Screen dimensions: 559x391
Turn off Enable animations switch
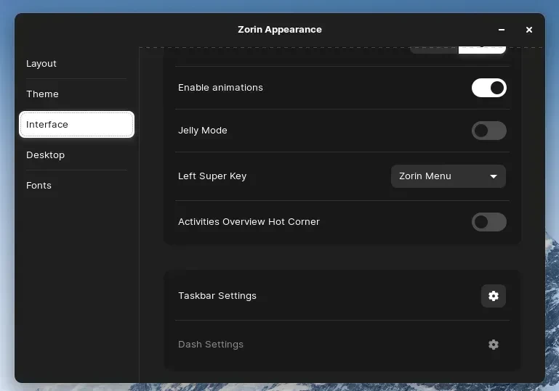point(489,88)
